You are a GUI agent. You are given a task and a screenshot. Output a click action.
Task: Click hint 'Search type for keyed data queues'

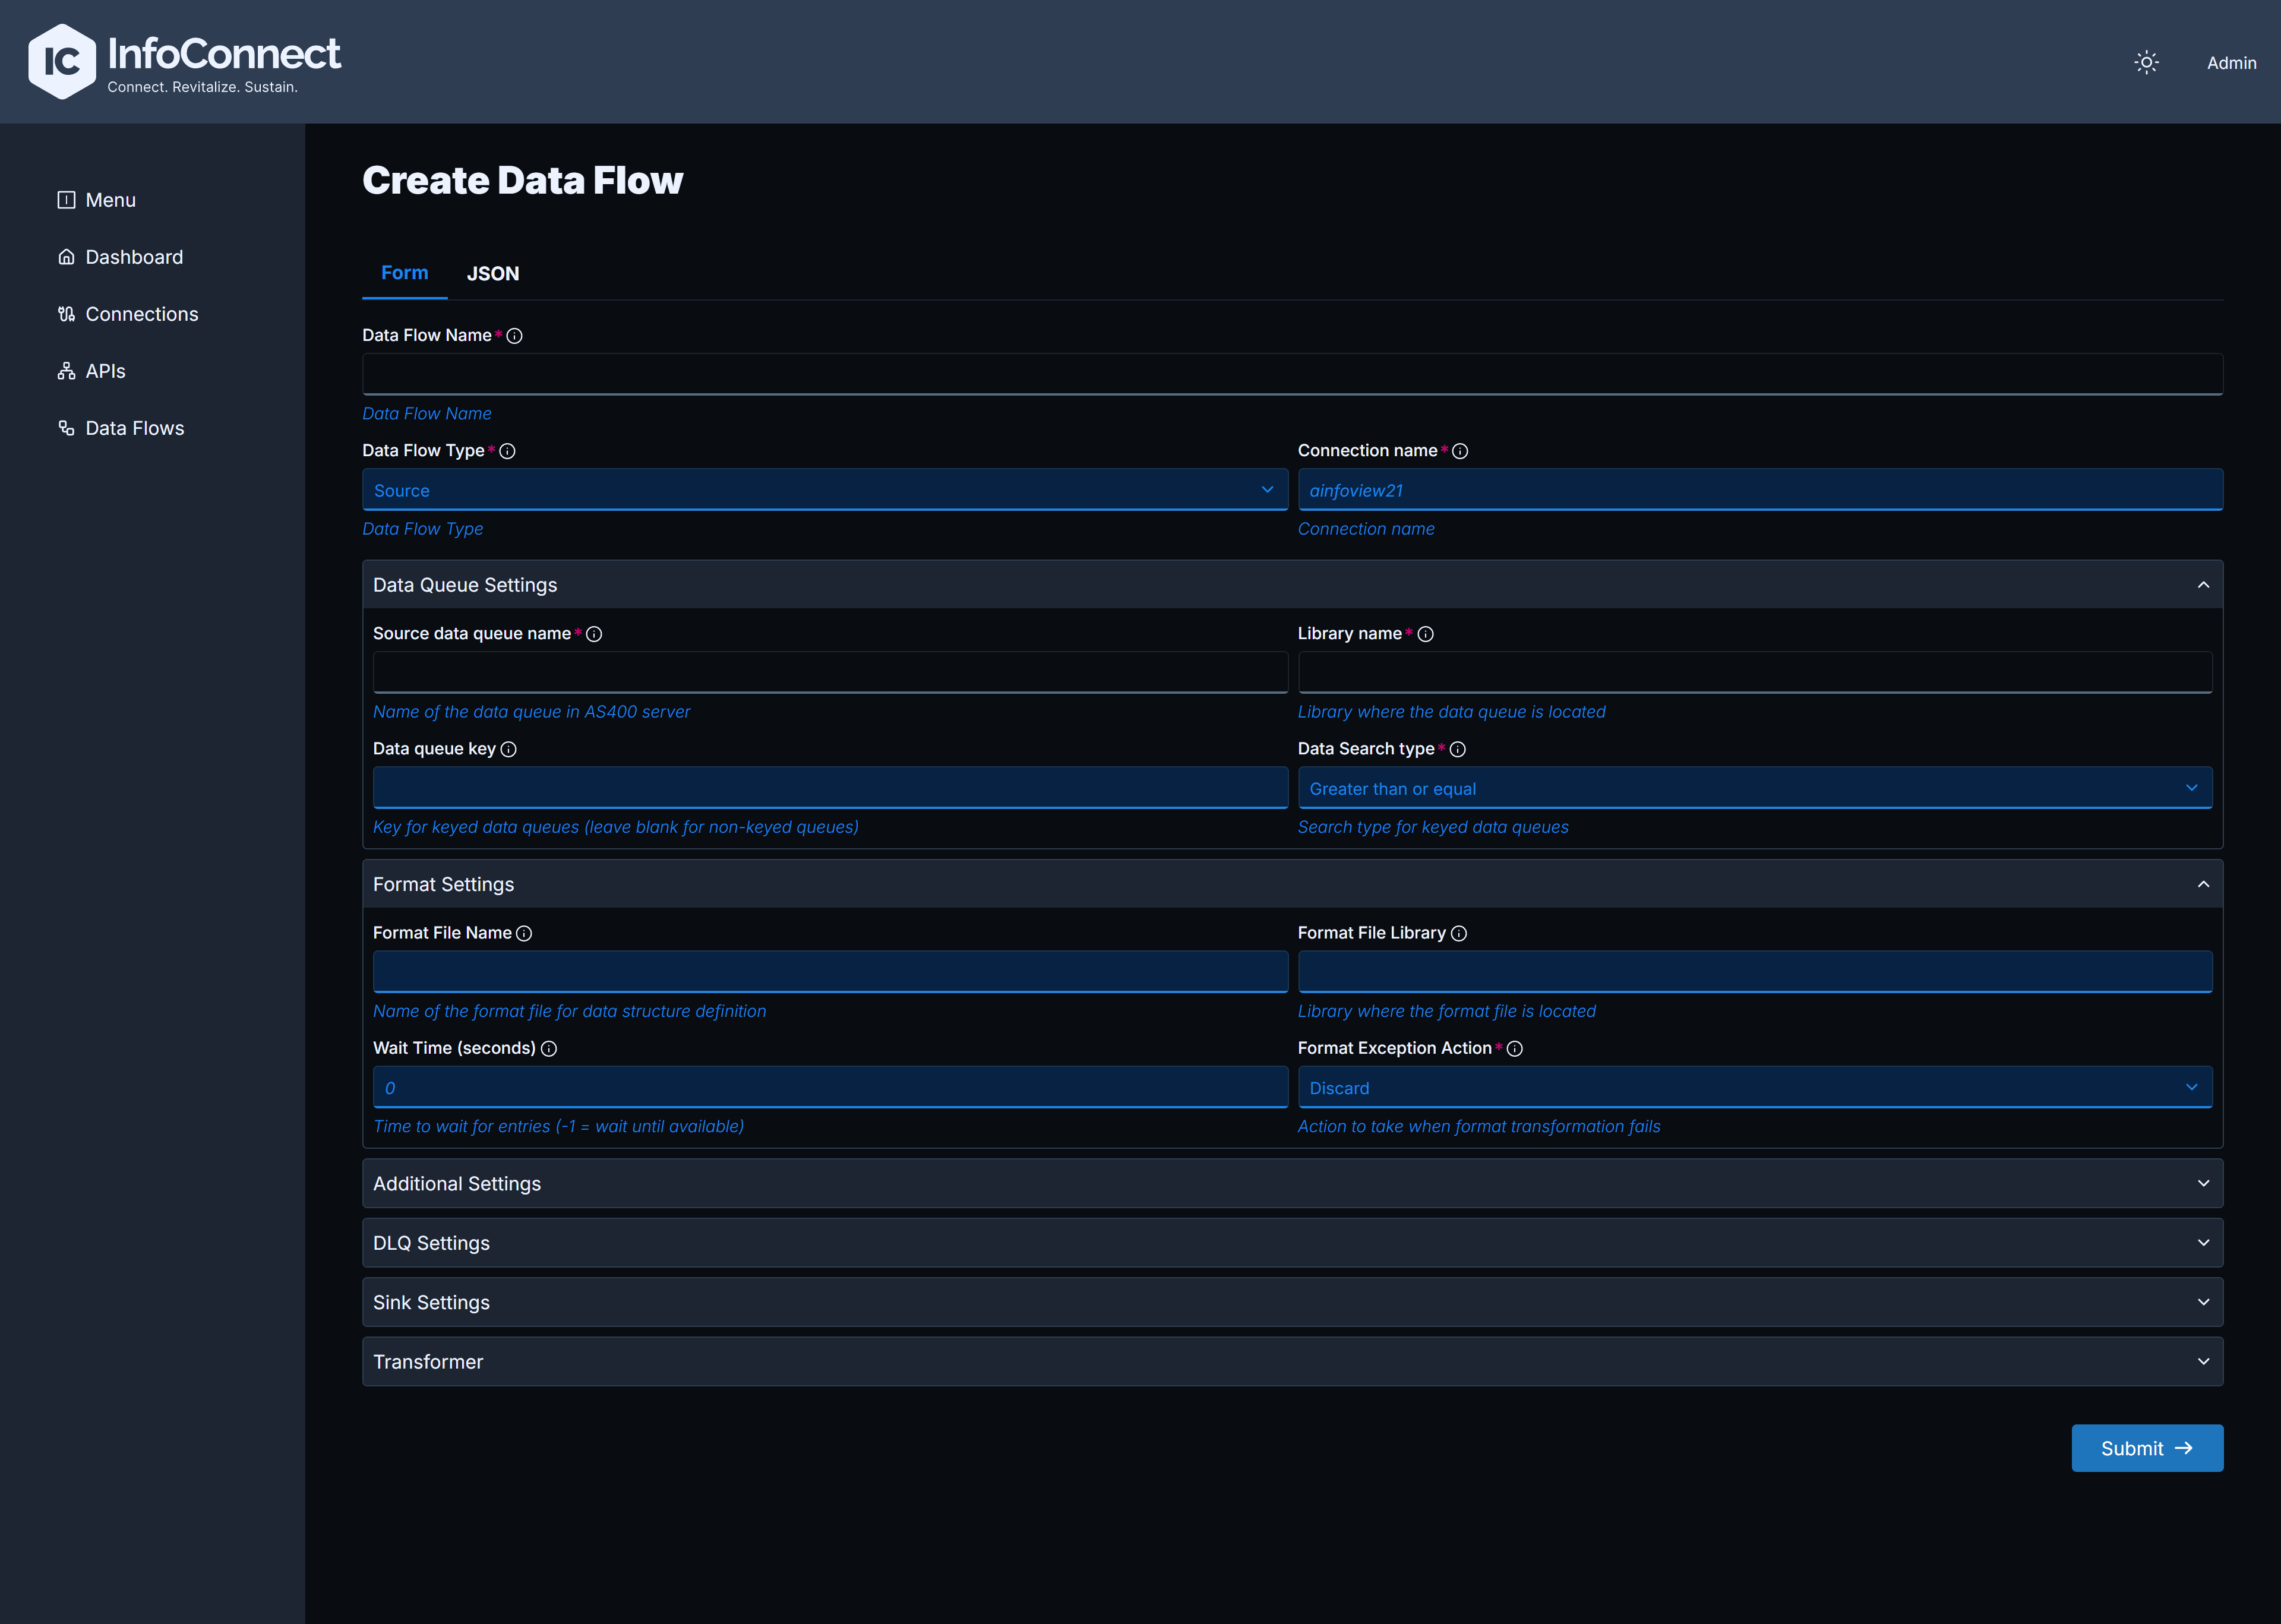[1433, 827]
